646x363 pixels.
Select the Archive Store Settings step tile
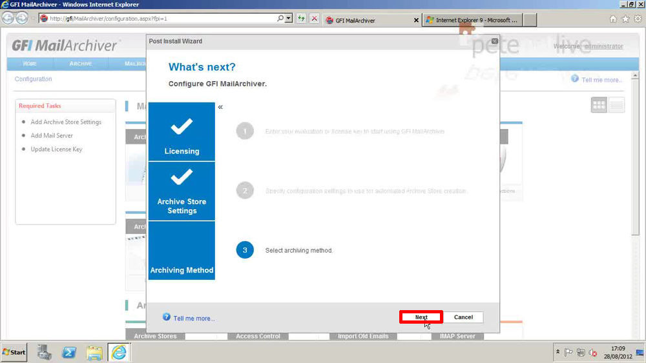pyautogui.click(x=182, y=191)
